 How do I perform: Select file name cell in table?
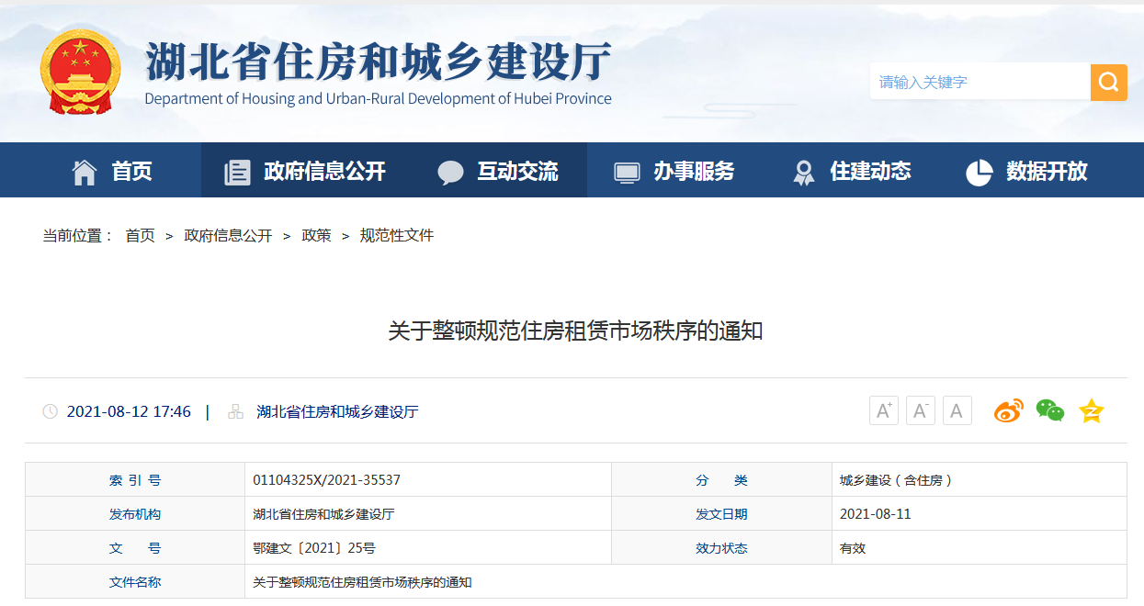(685, 582)
